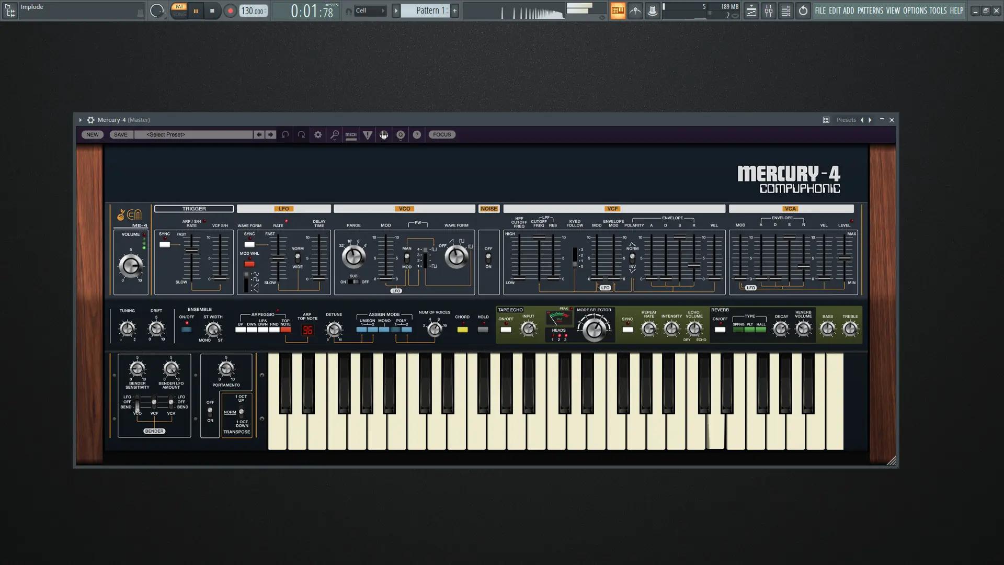
Task: Toggle the Hold button
Action: [x=483, y=330]
